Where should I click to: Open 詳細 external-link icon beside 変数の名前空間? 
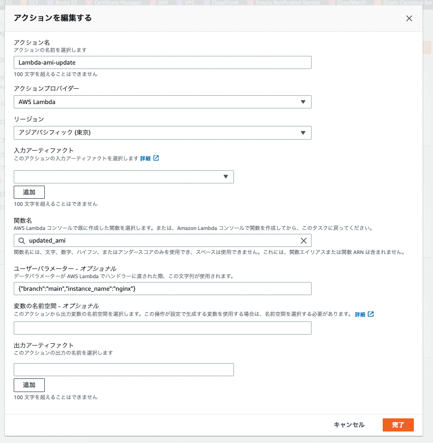click(371, 314)
